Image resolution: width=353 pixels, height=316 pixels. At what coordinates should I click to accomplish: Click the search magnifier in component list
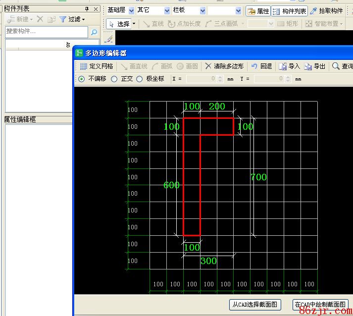coord(94,32)
